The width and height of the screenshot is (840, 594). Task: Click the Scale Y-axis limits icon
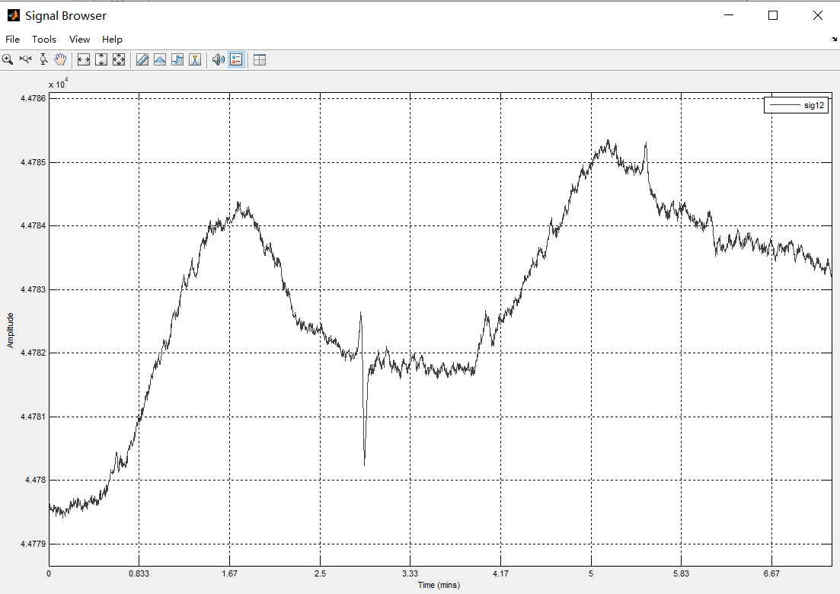pyautogui.click(x=101, y=59)
